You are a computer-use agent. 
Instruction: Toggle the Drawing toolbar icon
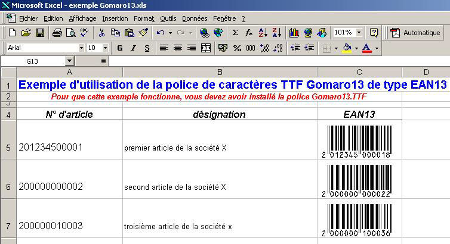(x=322, y=33)
